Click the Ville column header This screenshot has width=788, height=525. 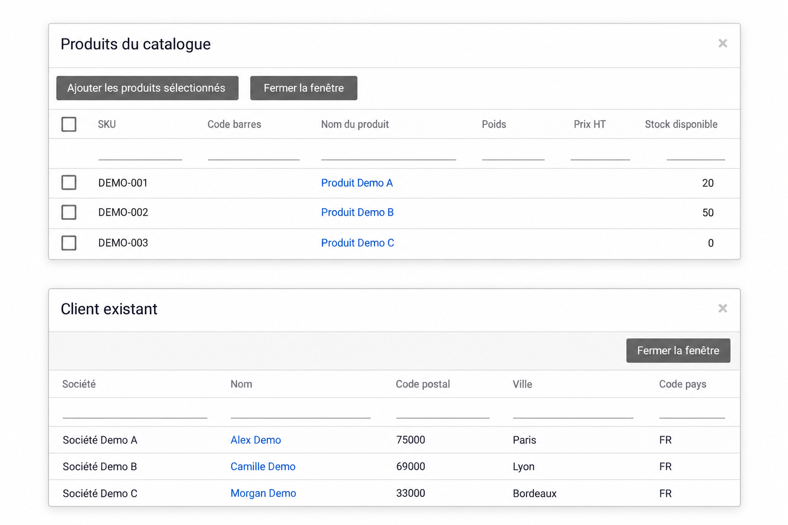pos(522,385)
